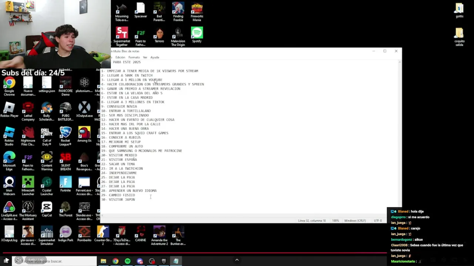Open File Explorer from the taskbar

[103, 261]
